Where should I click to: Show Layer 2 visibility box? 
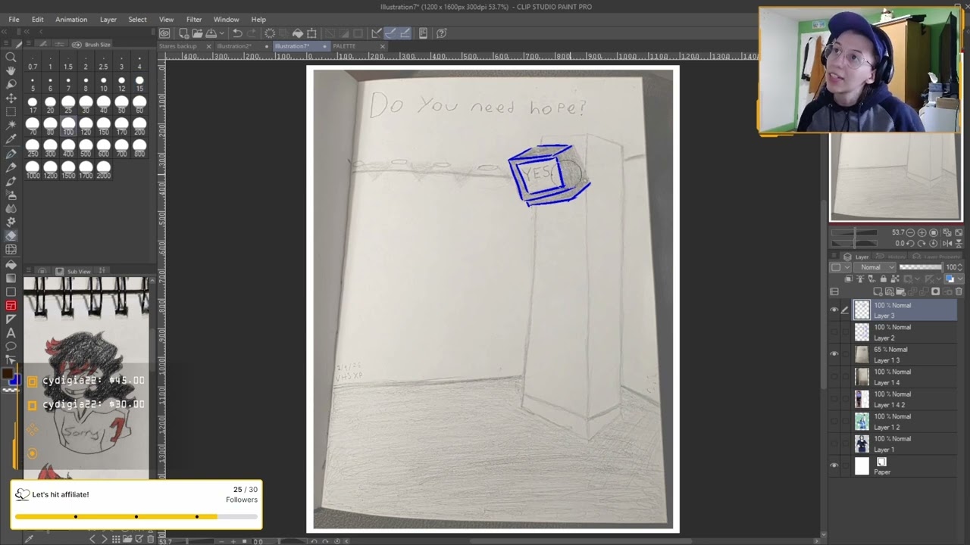(x=834, y=332)
